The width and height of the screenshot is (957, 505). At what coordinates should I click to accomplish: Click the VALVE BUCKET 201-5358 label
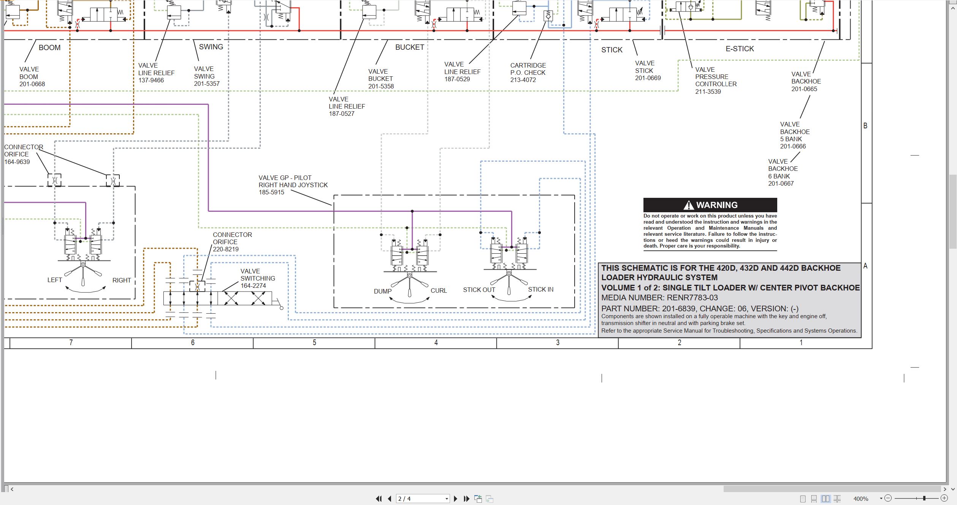tap(381, 79)
